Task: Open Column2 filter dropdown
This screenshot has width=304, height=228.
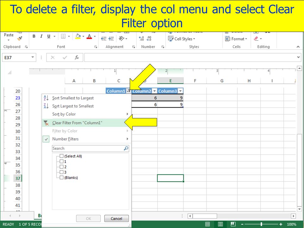Action: [155, 91]
